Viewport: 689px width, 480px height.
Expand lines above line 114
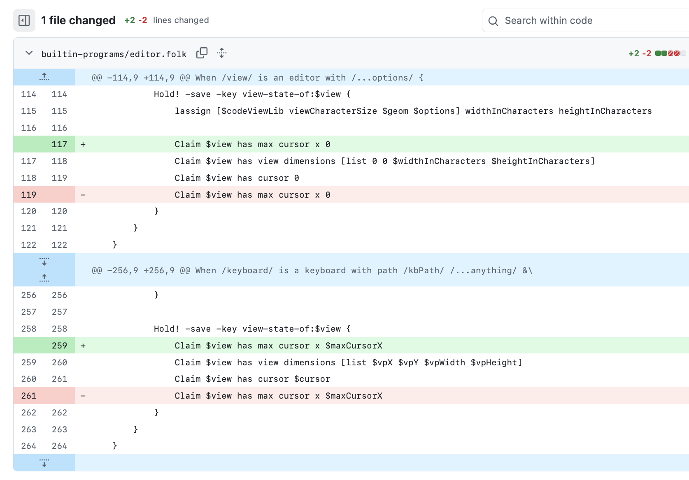(x=44, y=77)
